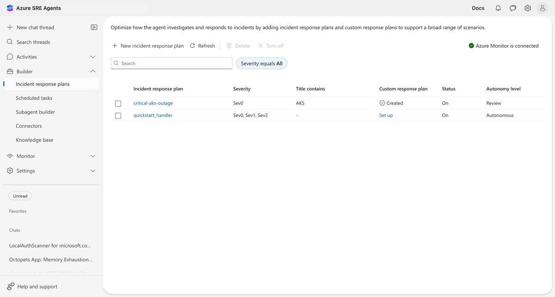Open the notifications bell icon
Viewport: 555px width, 297px height.
(498, 8)
